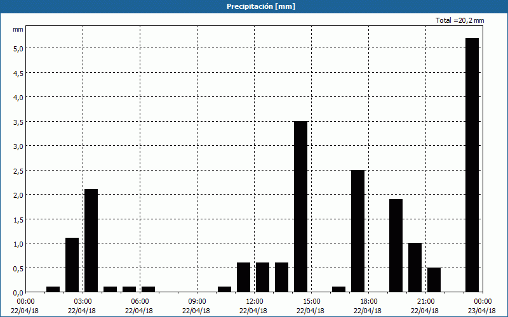Click the 1,1 mm bar just before 03:00

(x=72, y=265)
